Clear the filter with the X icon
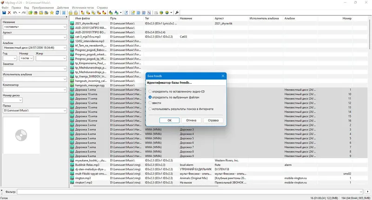Screen dimensions: 372x200 point(2,191)
